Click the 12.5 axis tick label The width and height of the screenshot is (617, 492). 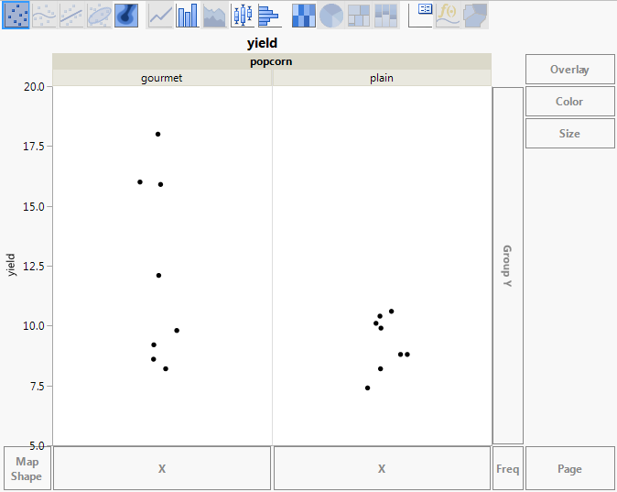(34, 267)
